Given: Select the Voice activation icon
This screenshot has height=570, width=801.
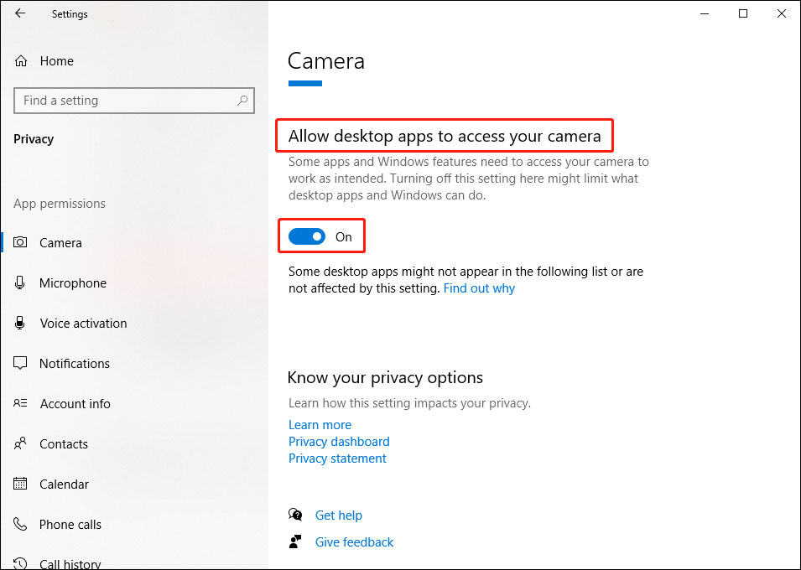Looking at the screenshot, I should click(20, 323).
